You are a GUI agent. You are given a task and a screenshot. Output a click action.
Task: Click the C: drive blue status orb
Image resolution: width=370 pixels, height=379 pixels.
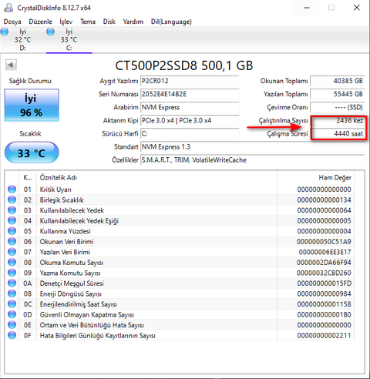(x=50, y=32)
